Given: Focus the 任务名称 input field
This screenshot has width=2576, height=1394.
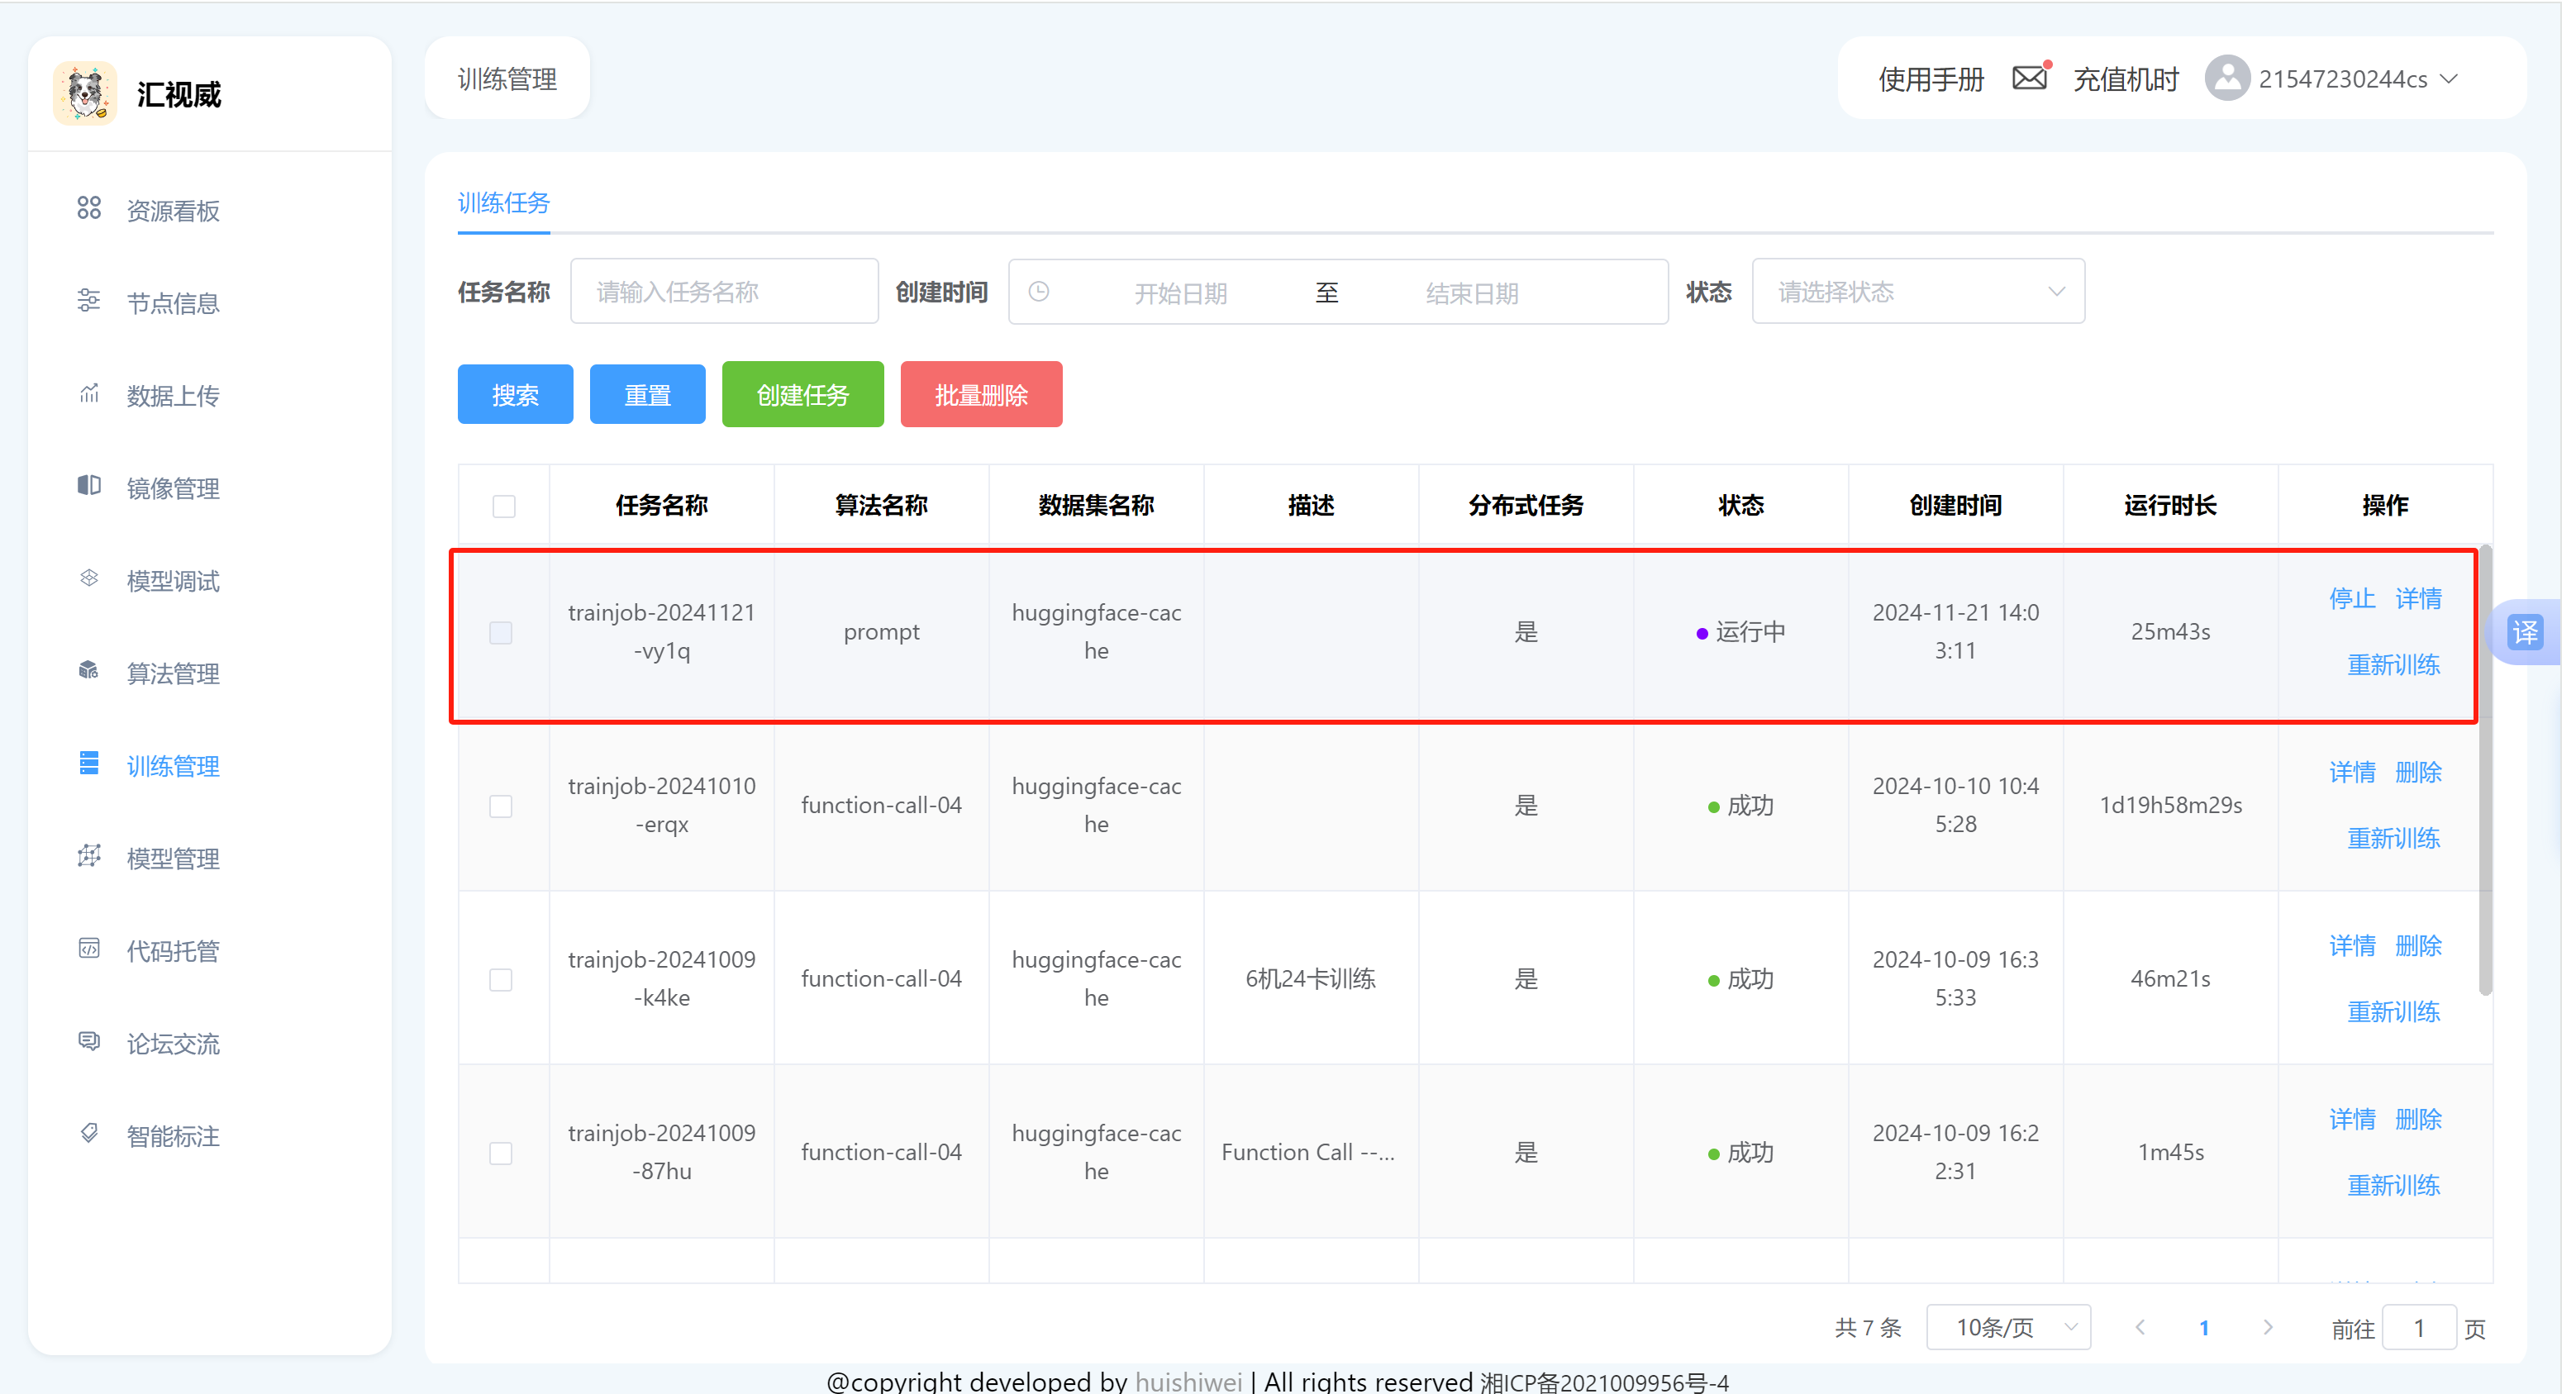Looking at the screenshot, I should pyautogui.click(x=724, y=292).
